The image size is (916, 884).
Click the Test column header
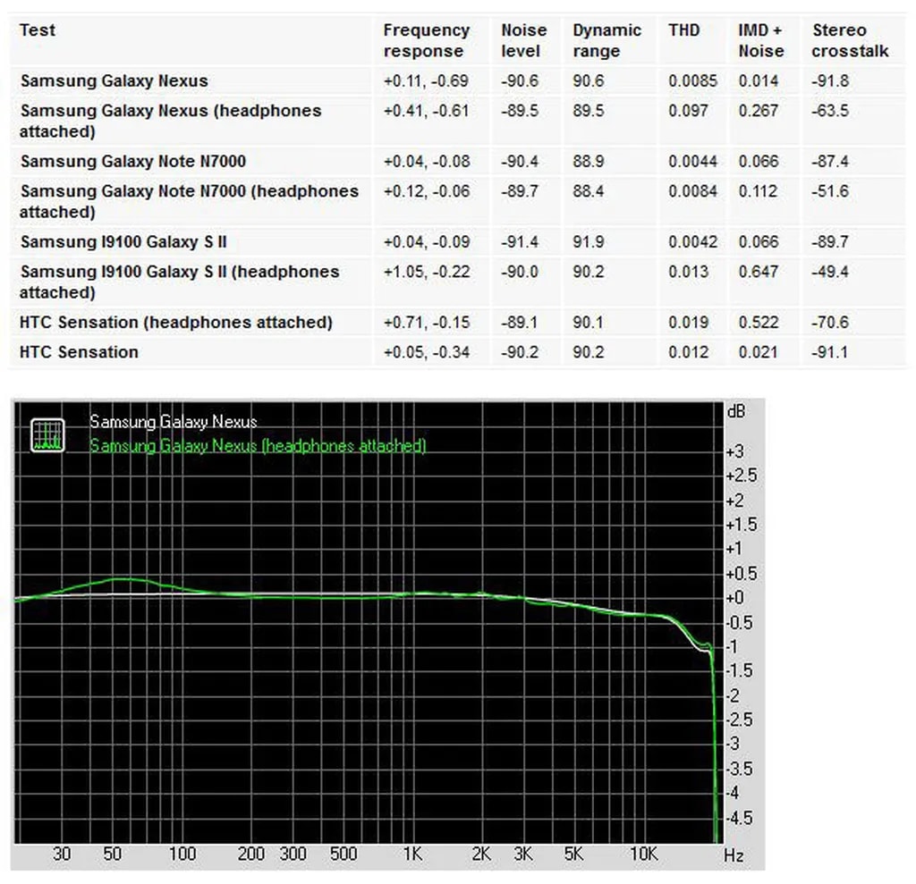pyautogui.click(x=38, y=30)
